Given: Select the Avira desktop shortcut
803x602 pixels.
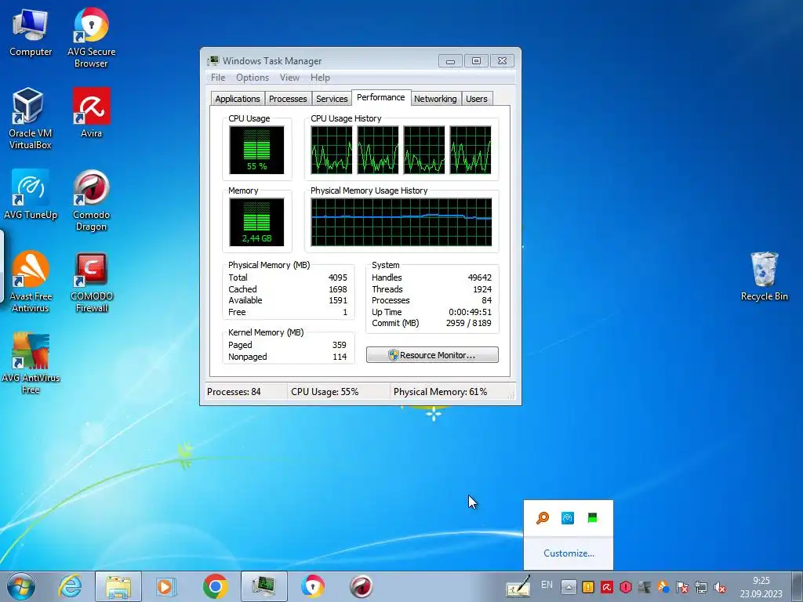Looking at the screenshot, I should click(91, 113).
